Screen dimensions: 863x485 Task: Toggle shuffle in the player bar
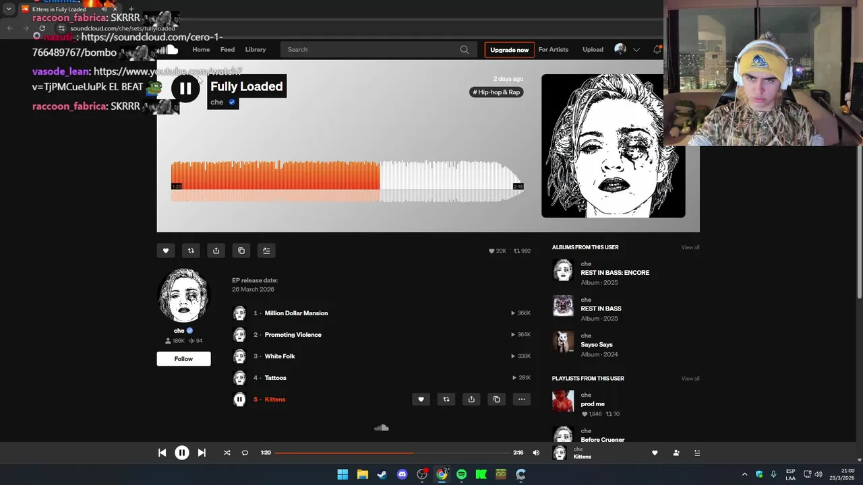227,453
